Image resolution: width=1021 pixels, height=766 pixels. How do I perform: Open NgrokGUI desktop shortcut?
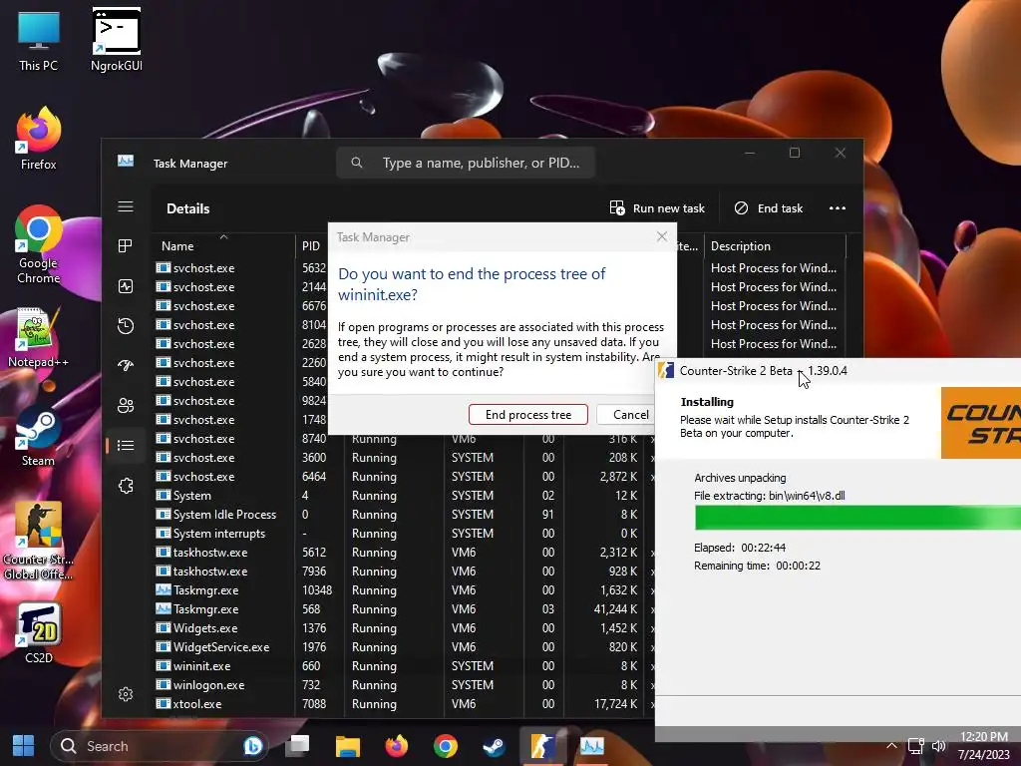(117, 41)
